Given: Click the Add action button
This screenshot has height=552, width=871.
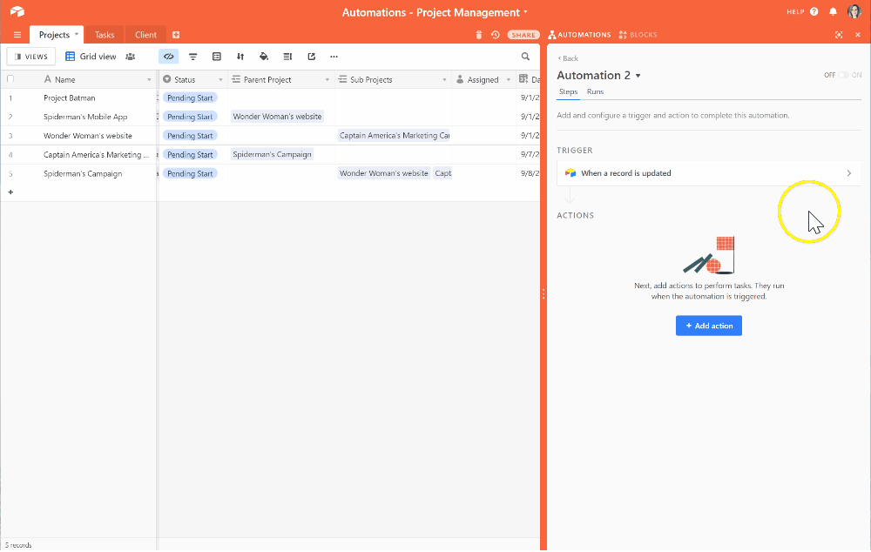Looking at the screenshot, I should pos(708,326).
